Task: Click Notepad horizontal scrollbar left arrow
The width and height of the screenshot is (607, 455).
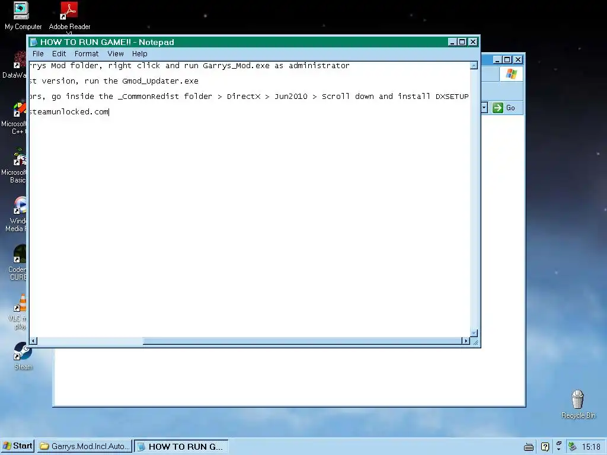Action: (33, 341)
